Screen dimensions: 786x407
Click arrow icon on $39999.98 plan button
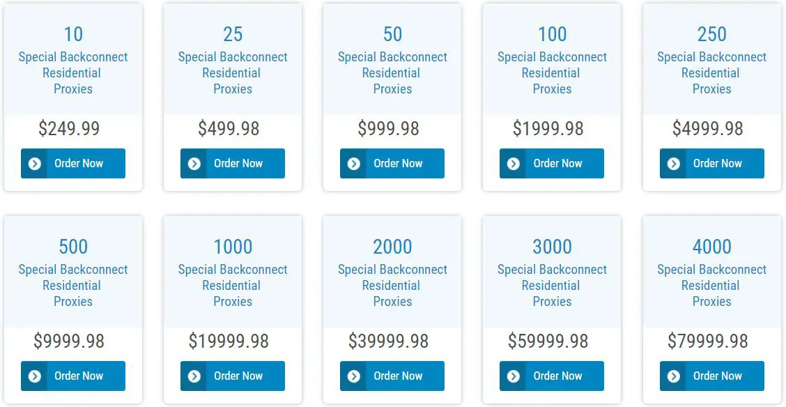click(353, 376)
